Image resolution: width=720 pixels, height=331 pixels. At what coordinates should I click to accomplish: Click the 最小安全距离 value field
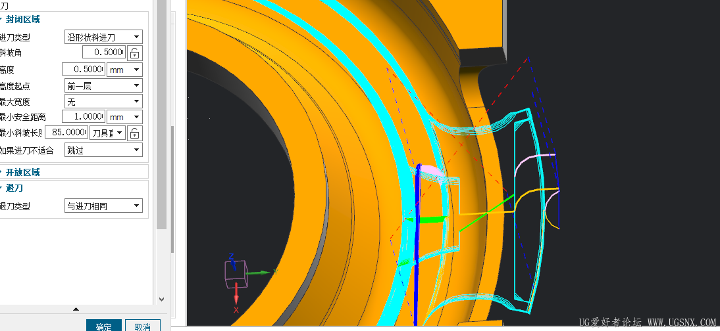pyautogui.click(x=84, y=116)
